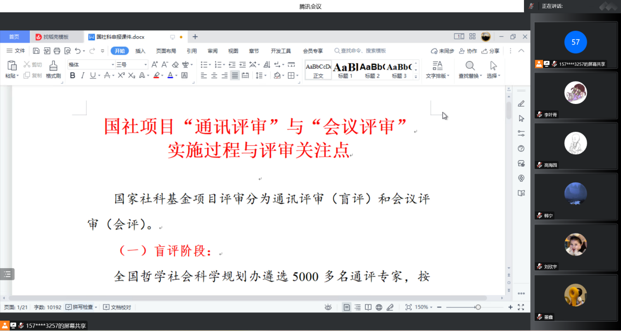621x331 pixels.
Task: Click the Paste (粘贴) icon
Action: point(12,64)
